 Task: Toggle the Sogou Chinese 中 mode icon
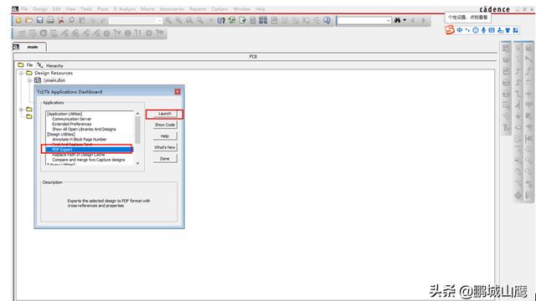click(x=460, y=30)
